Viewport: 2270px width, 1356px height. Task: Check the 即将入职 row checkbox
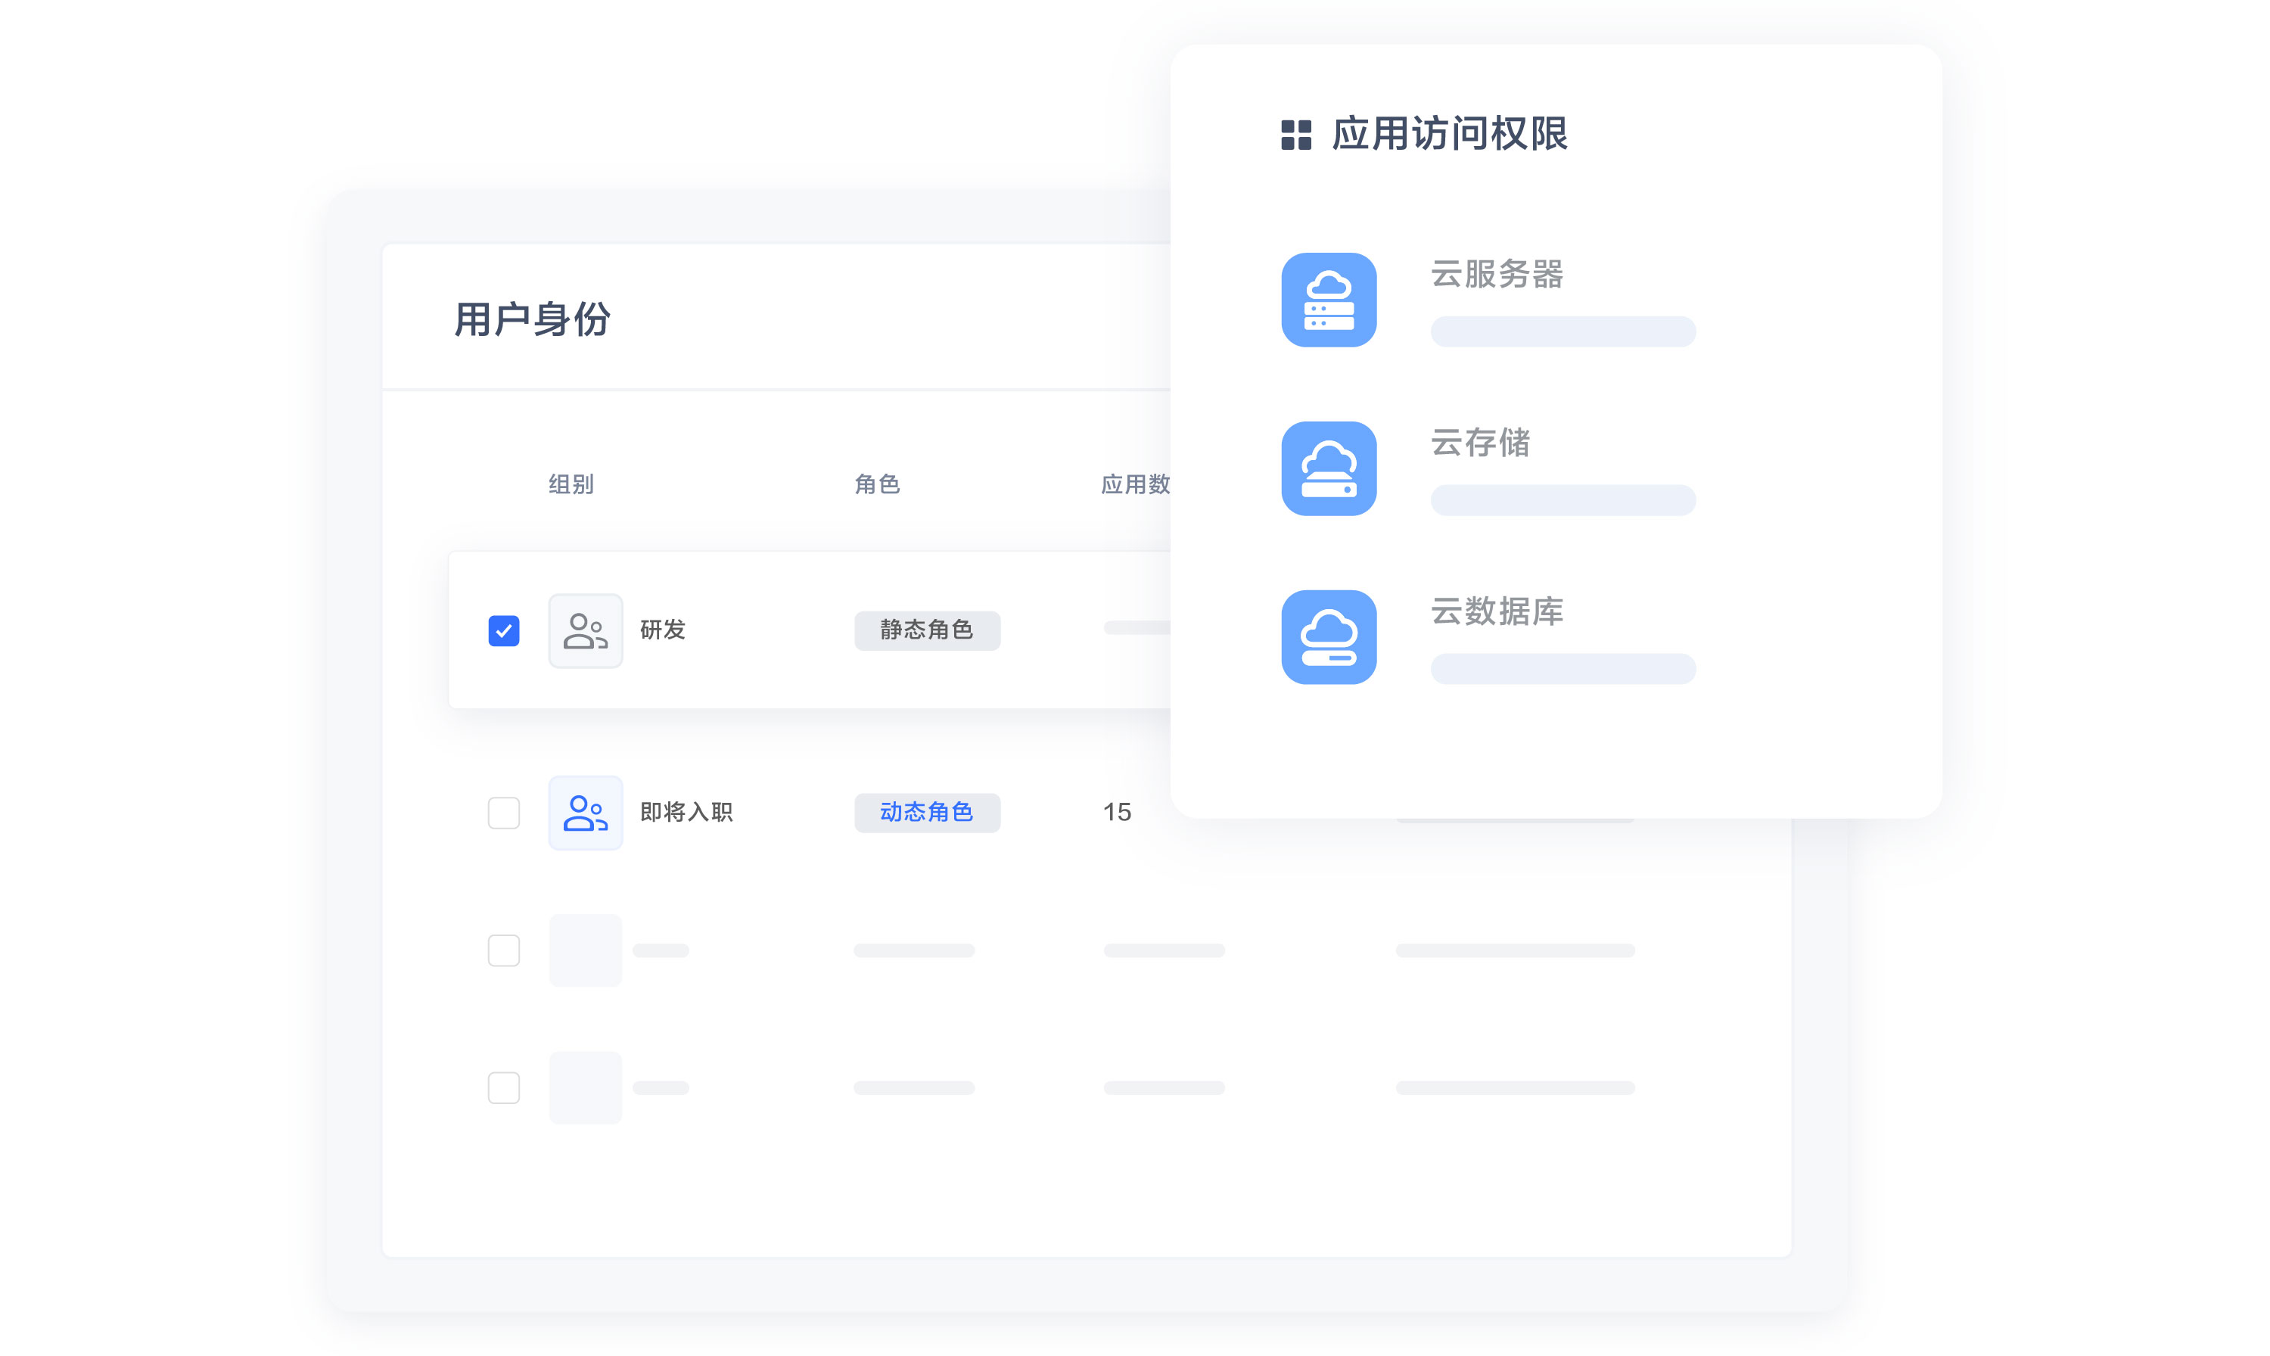(x=503, y=813)
